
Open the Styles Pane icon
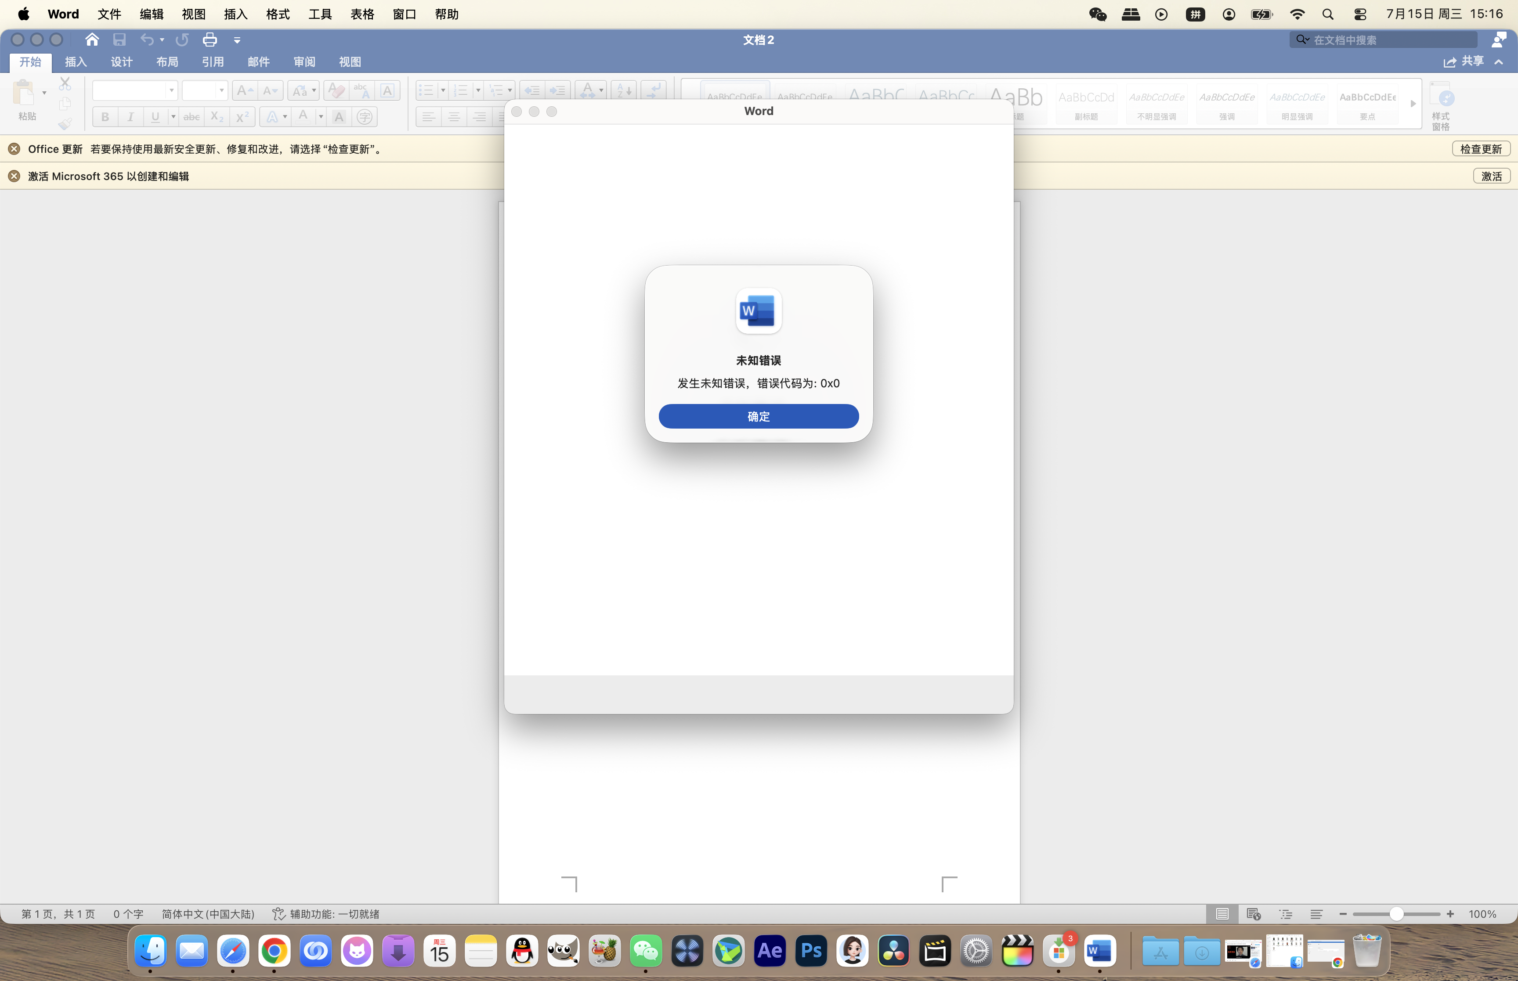click(x=1440, y=105)
